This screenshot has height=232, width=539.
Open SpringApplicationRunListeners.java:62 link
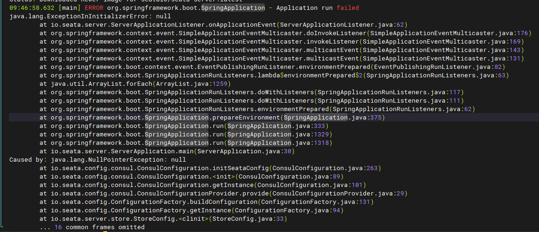tap(402, 109)
